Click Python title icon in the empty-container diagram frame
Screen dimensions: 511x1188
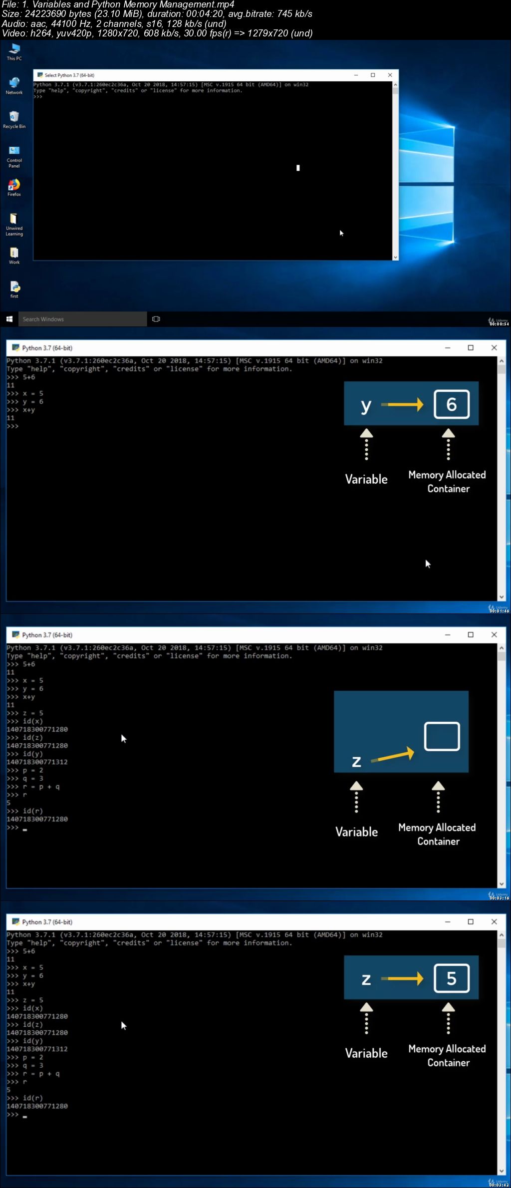(15, 634)
